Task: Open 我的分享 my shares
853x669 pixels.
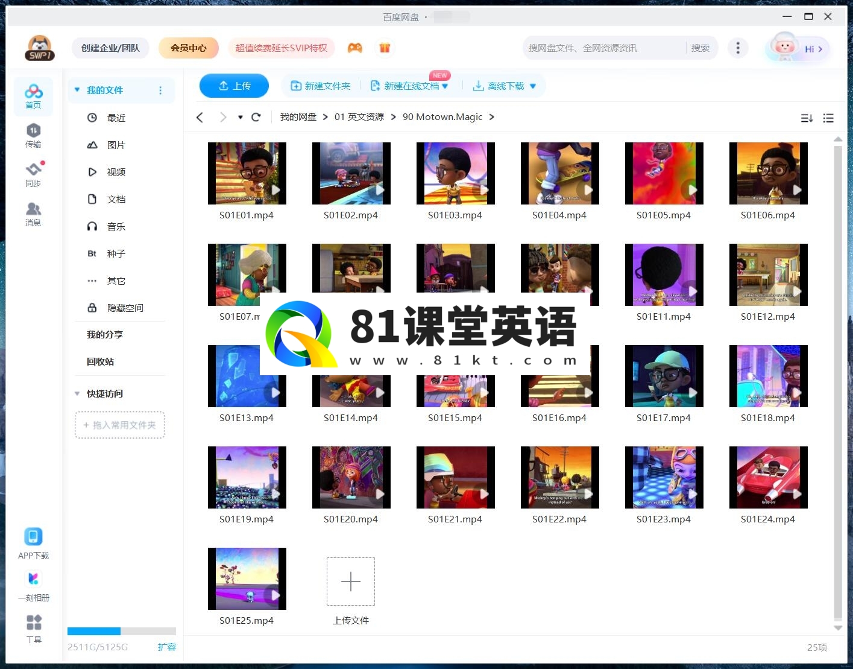Action: click(104, 334)
